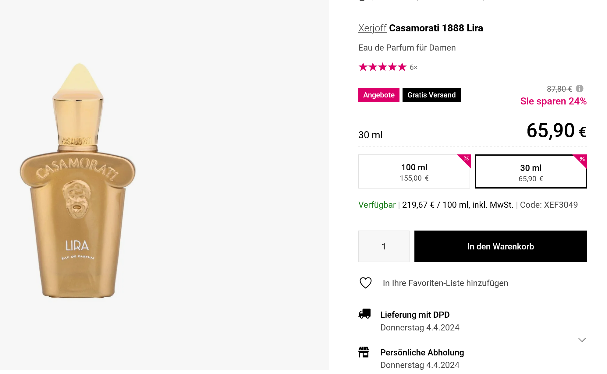Viewport: 607px width, 374px height.
Task: Open the Lieferung mit DPD details
Action: (x=415, y=315)
